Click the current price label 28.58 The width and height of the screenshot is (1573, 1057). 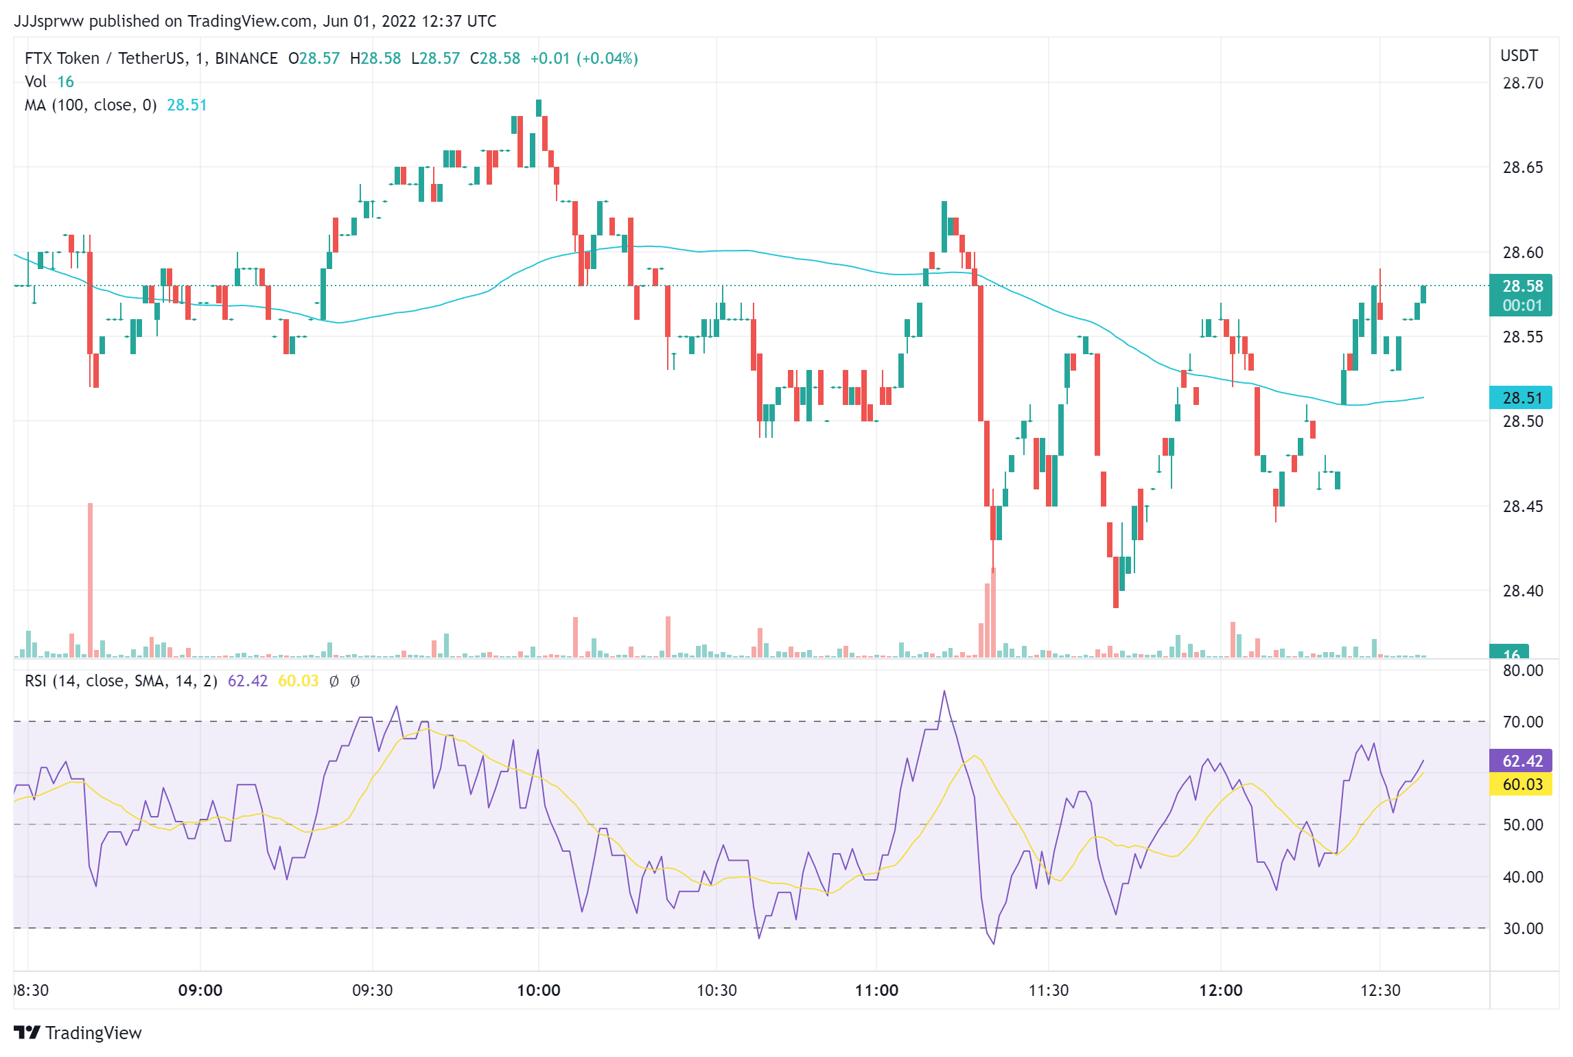point(1520,286)
